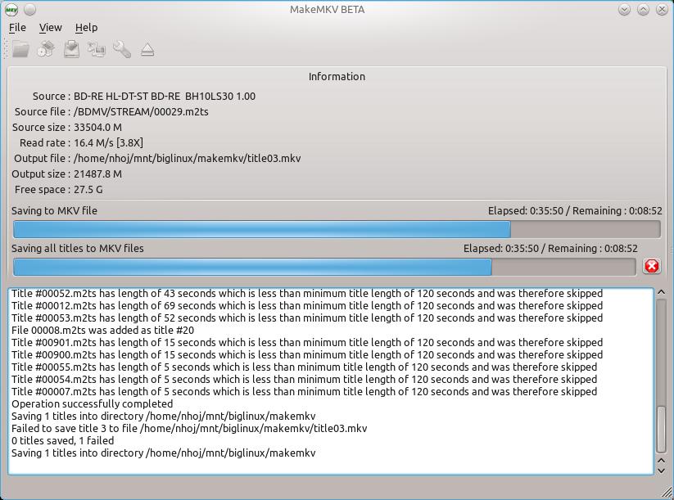
Task: Click the title bar pin button beside app icon
Action: point(29,10)
